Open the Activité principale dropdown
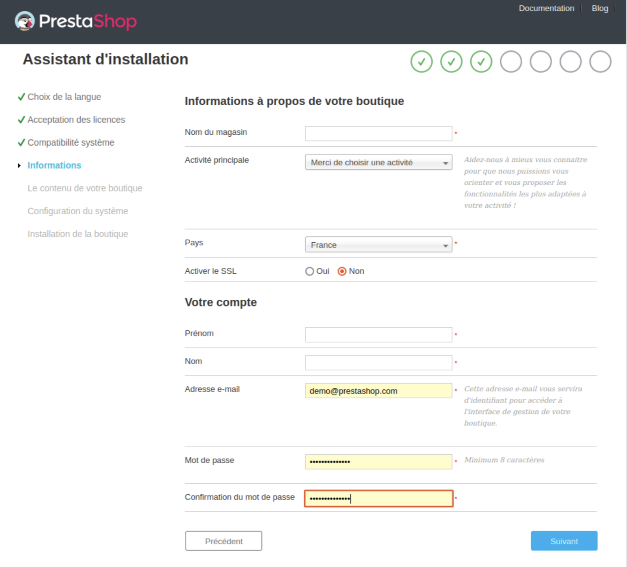This screenshot has width=627, height=567. click(x=379, y=162)
